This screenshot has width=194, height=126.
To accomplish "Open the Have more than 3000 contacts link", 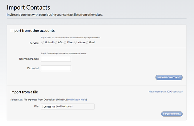I will (x=166, y=92).
